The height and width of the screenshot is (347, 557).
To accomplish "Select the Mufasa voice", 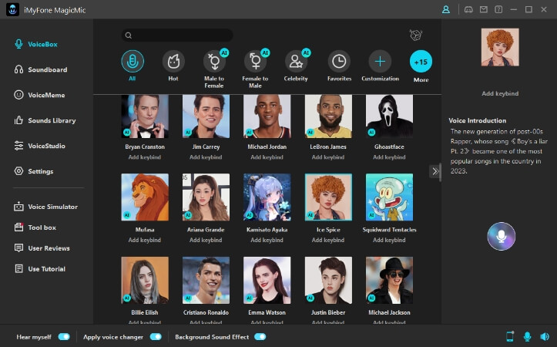I will click(145, 197).
